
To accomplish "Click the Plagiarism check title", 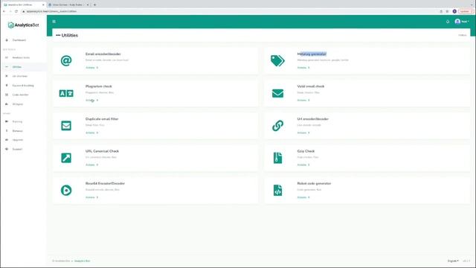I will (99, 86).
